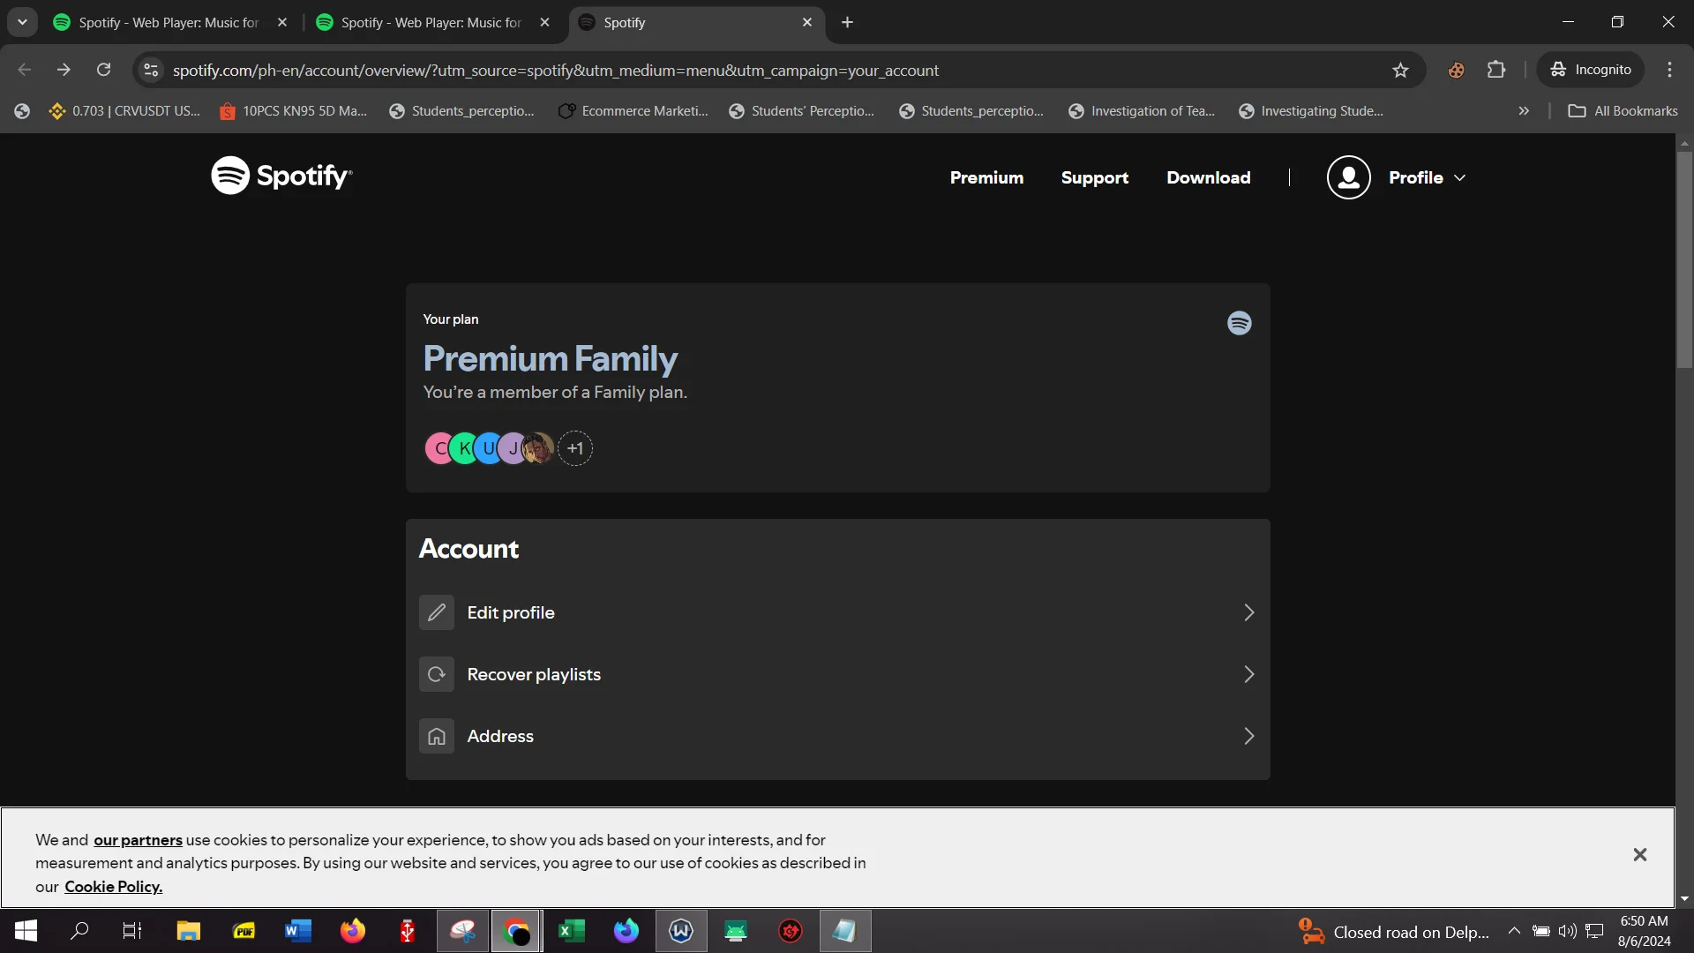This screenshot has width=1694, height=953.
Task: Click the cookie extension icon
Action: (1456, 70)
